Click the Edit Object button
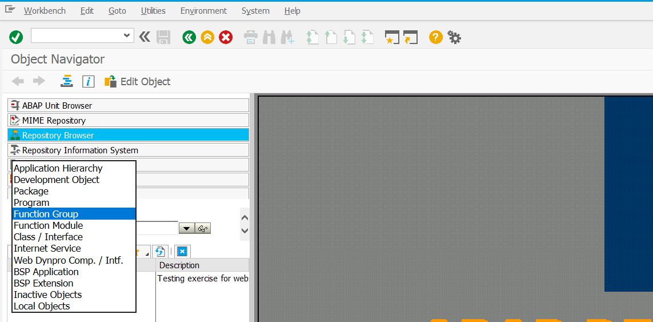 [138, 81]
